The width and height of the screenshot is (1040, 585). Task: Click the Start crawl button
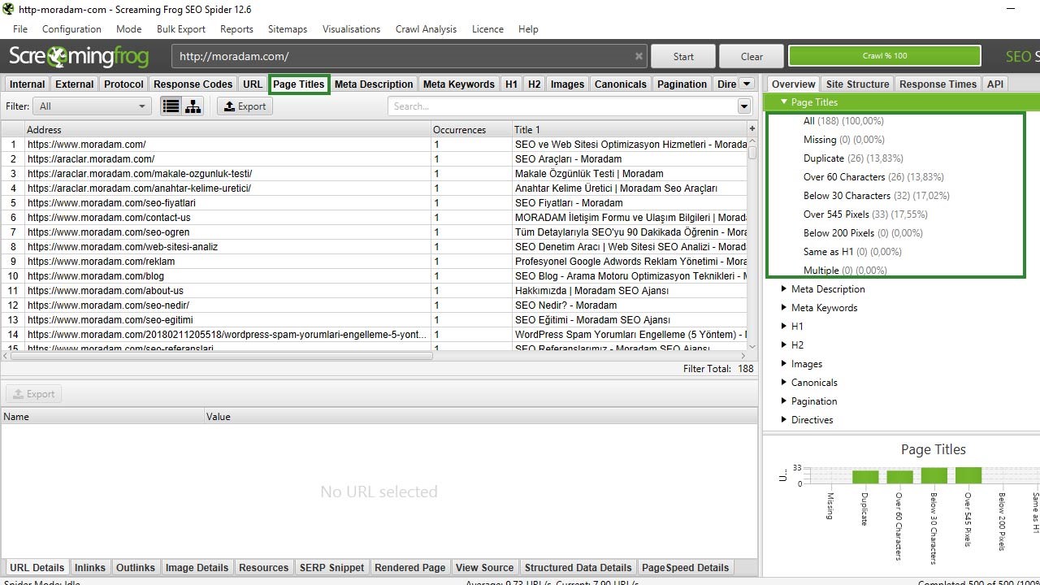(x=683, y=56)
